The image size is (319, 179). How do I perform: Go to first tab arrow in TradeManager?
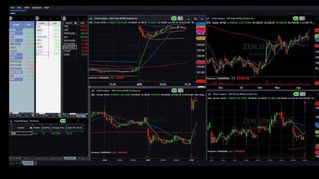coord(10,158)
